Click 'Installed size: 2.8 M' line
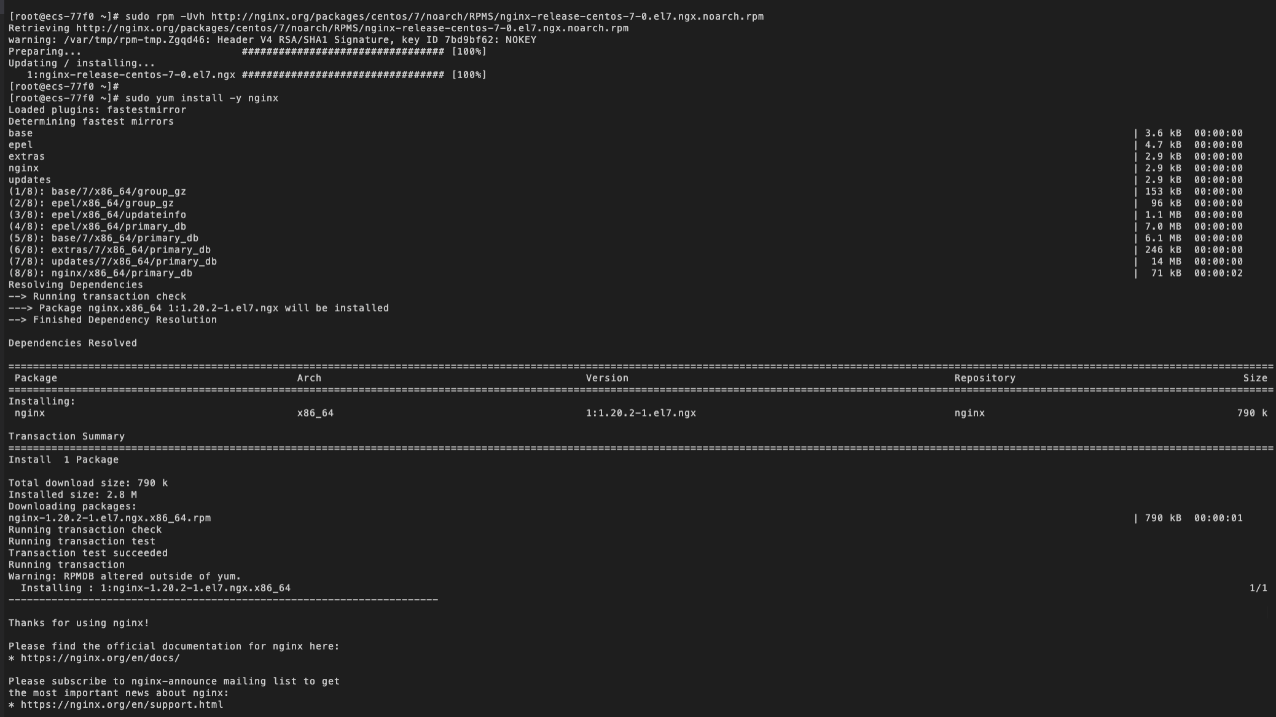1276x717 pixels. point(72,495)
